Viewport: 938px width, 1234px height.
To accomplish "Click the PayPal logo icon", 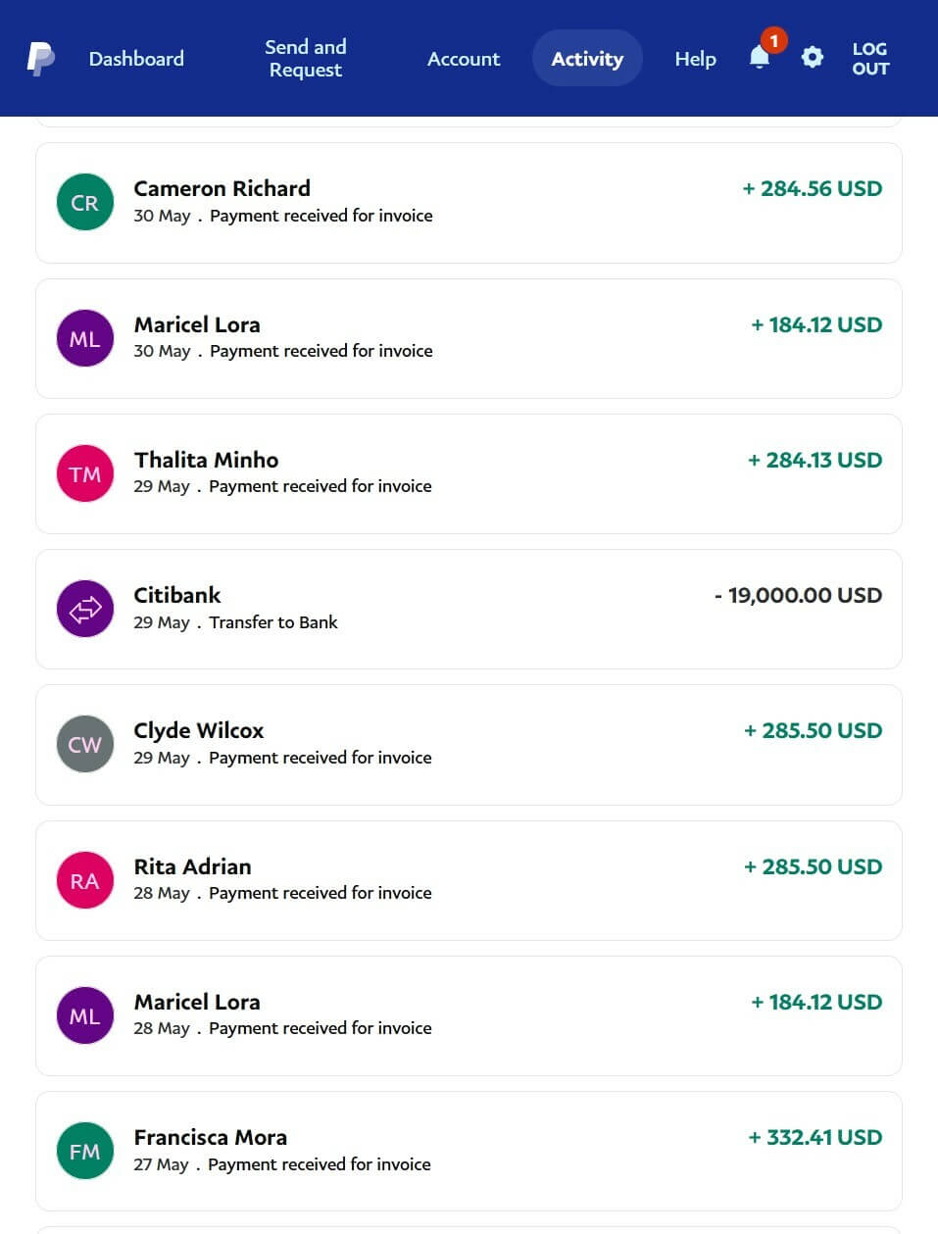I will [x=40, y=59].
